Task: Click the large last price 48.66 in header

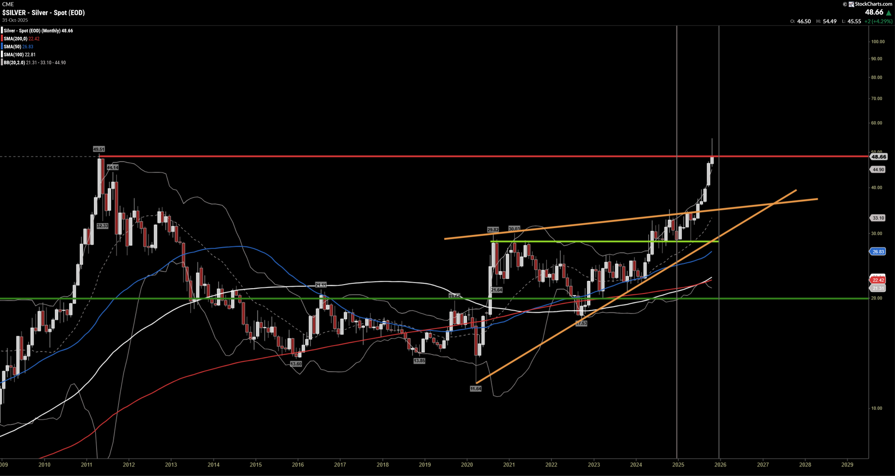Action: point(874,13)
